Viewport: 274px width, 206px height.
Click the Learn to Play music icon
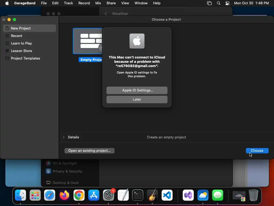[7, 43]
